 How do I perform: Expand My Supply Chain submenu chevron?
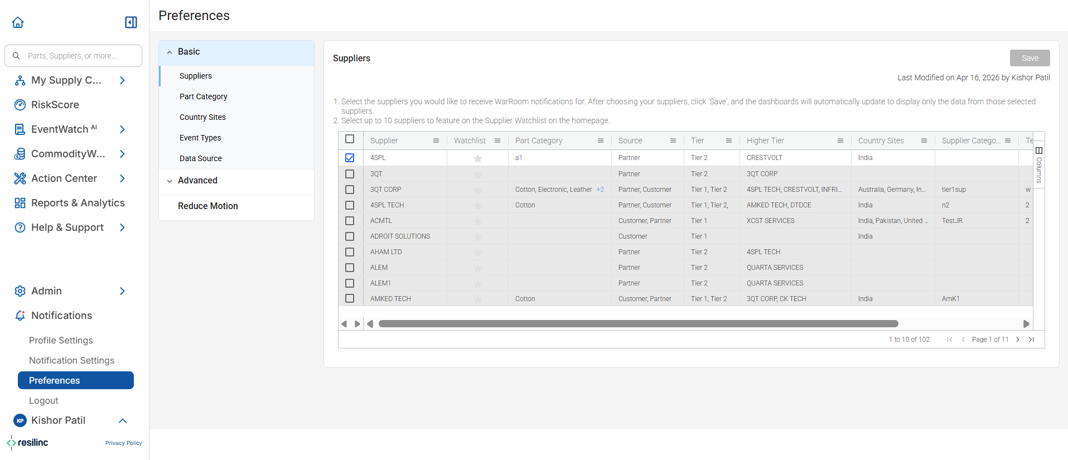pos(122,80)
